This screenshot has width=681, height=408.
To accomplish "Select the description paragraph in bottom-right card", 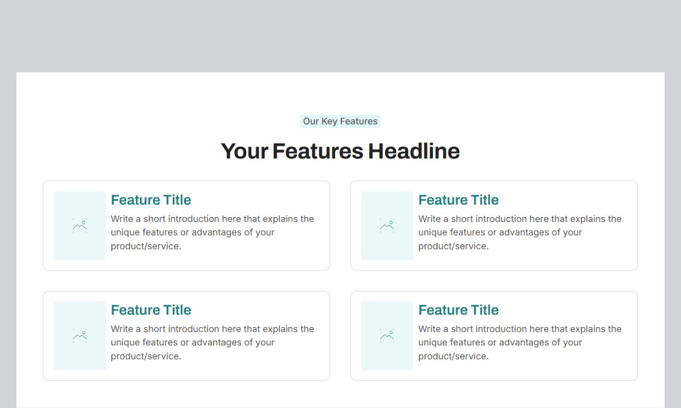I will click(x=519, y=342).
